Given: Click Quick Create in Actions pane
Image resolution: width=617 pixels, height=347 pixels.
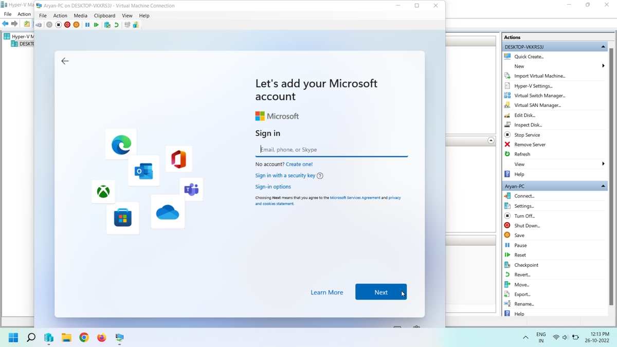Looking at the screenshot, I should click(x=529, y=57).
